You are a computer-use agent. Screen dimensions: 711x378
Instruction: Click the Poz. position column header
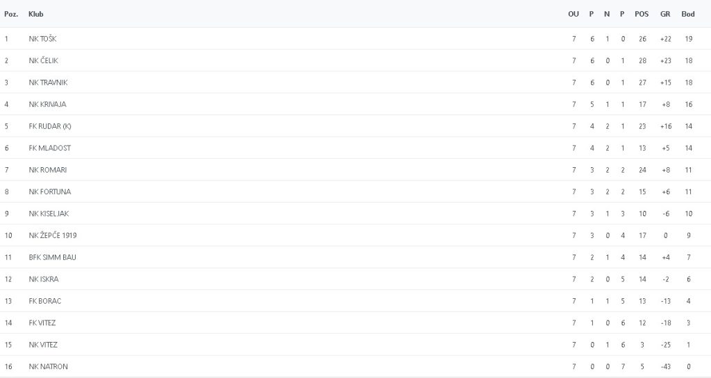11,14
